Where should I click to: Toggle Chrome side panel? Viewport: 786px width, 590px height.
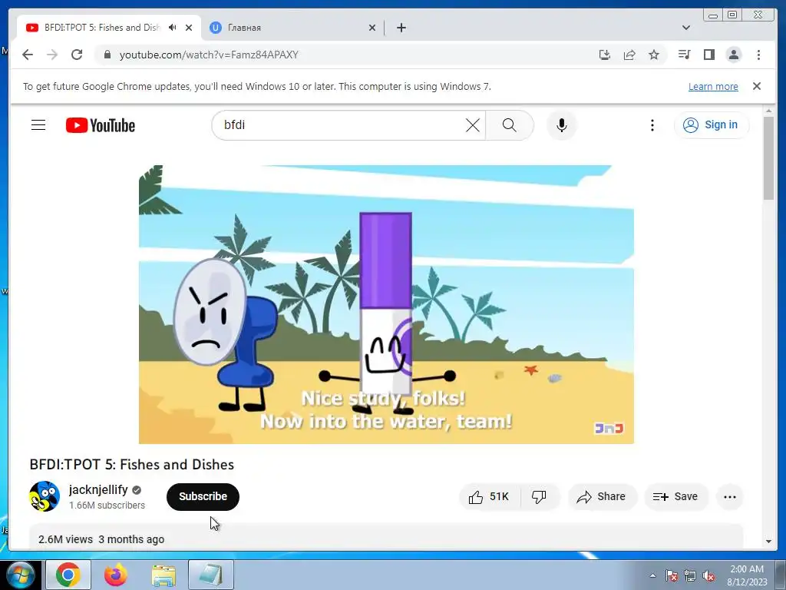pyautogui.click(x=708, y=55)
